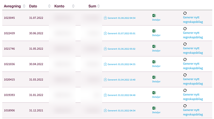
Task: Click Generer nytt regnskapsbilag for 1019393
Action: (193, 97)
